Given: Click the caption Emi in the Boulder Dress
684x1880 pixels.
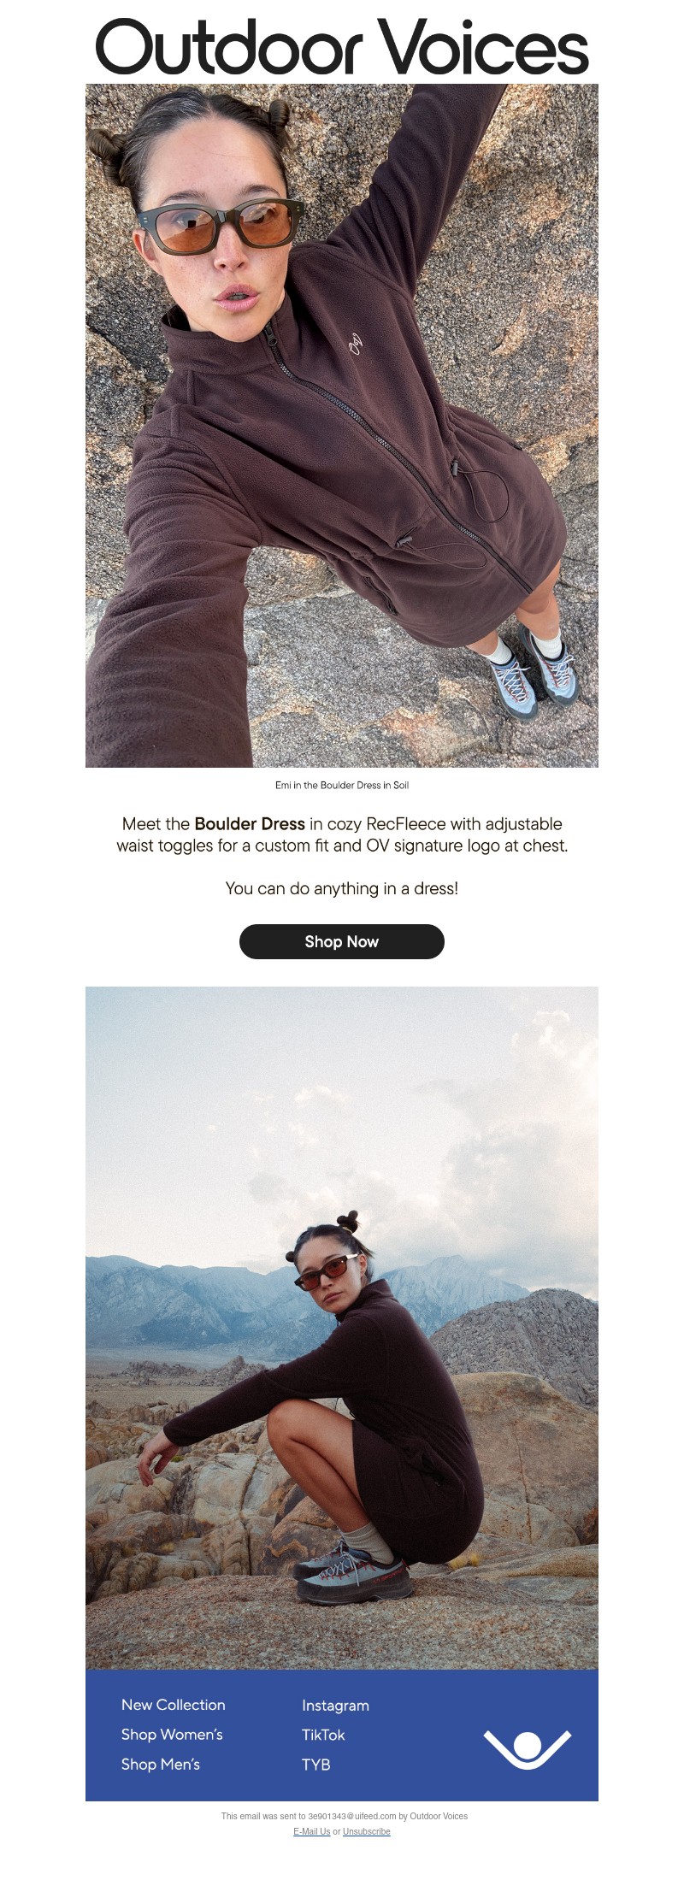Looking at the screenshot, I should click(342, 785).
